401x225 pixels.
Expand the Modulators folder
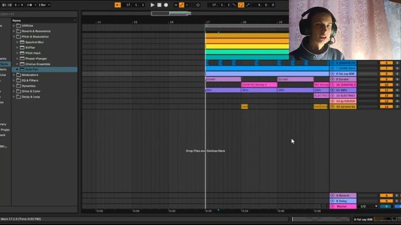(14, 75)
